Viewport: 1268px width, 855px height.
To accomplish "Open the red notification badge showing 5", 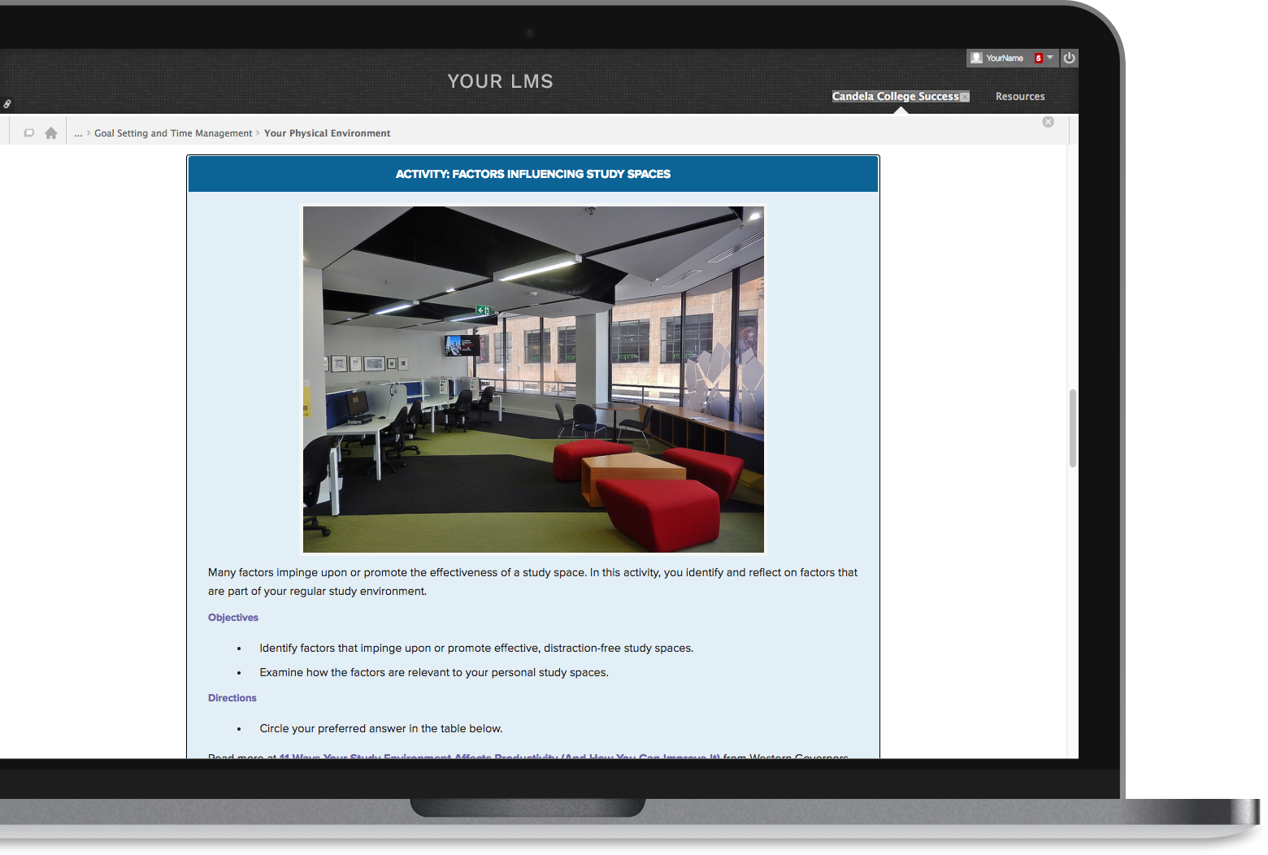I will pos(1038,58).
